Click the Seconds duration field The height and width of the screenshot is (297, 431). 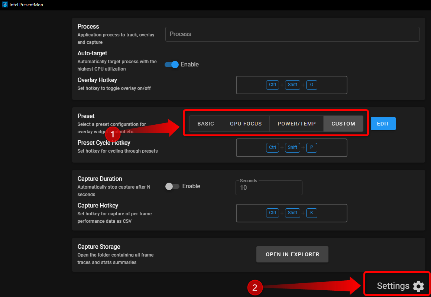(x=269, y=188)
